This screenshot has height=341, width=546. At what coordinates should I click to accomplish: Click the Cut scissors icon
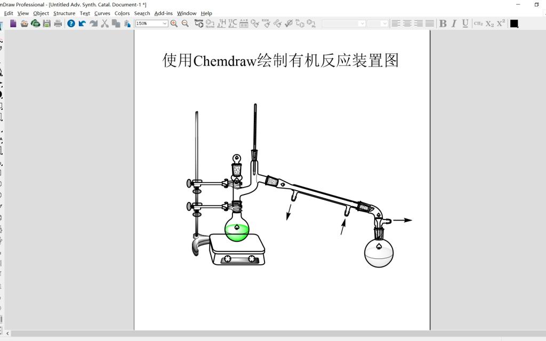pos(105,23)
